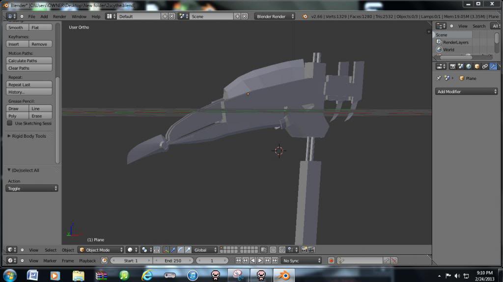Click Start frame field
This screenshot has width=503, height=282.
tap(131, 260)
